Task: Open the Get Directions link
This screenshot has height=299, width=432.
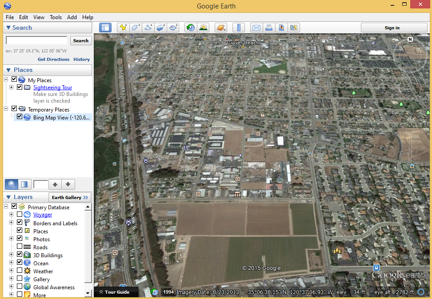Action: pyautogui.click(x=53, y=59)
